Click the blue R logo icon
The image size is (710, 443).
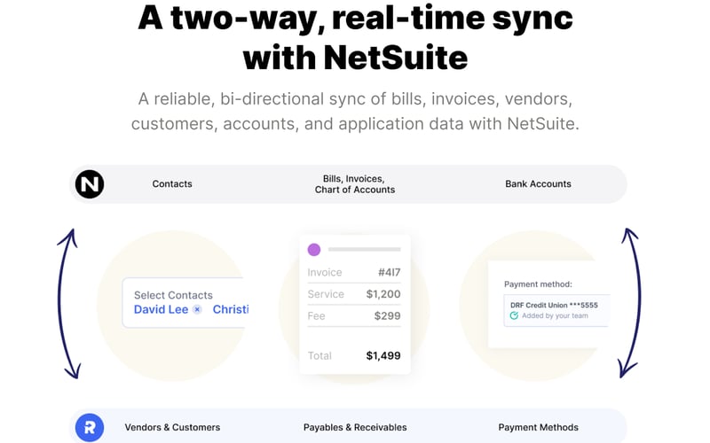[89, 427]
